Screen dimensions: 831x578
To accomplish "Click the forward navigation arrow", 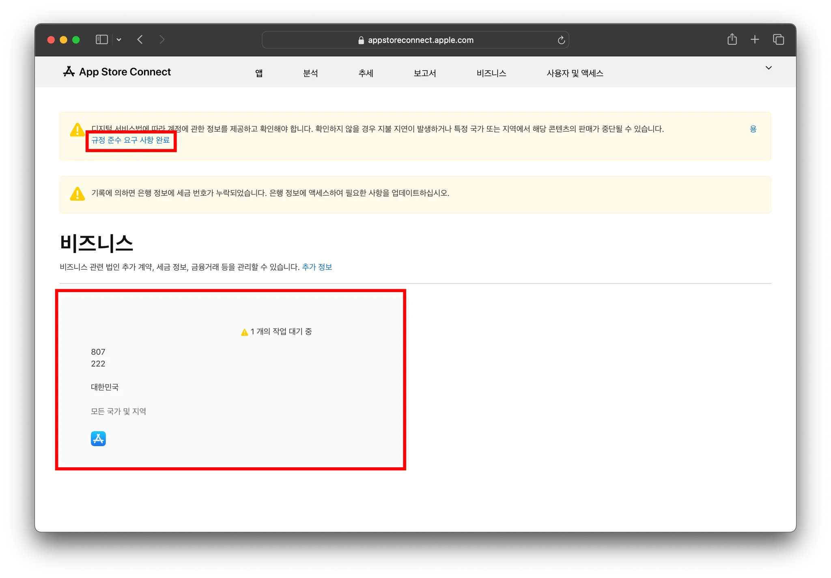I will point(162,39).
